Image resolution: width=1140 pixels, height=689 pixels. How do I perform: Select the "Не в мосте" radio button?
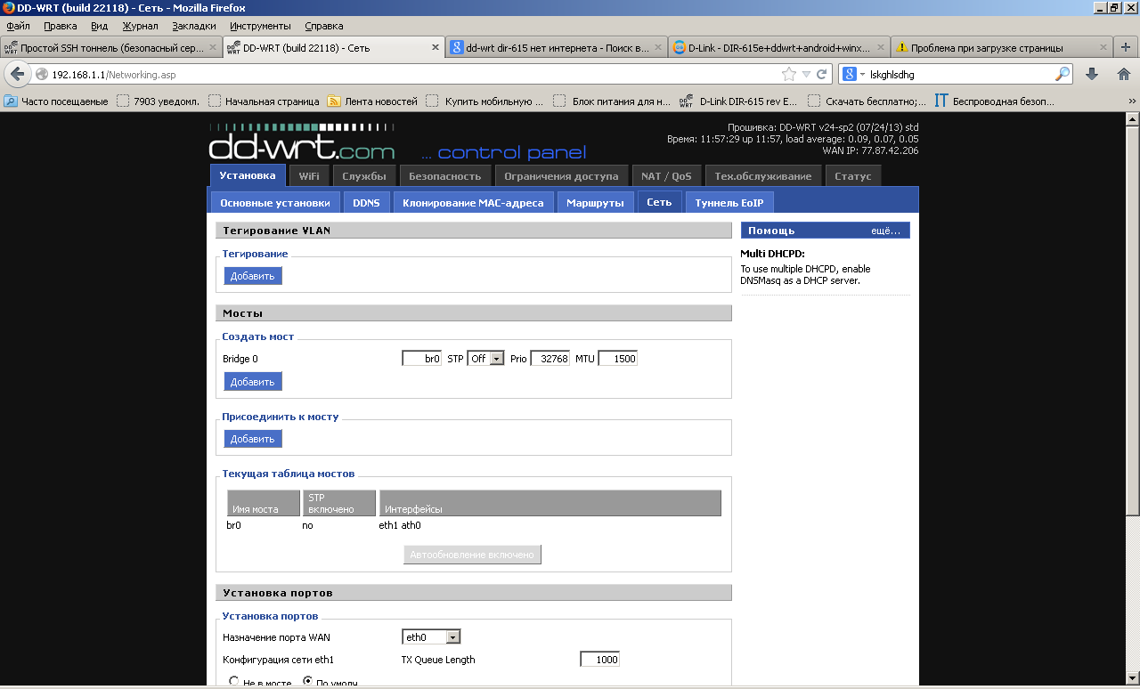click(x=235, y=682)
